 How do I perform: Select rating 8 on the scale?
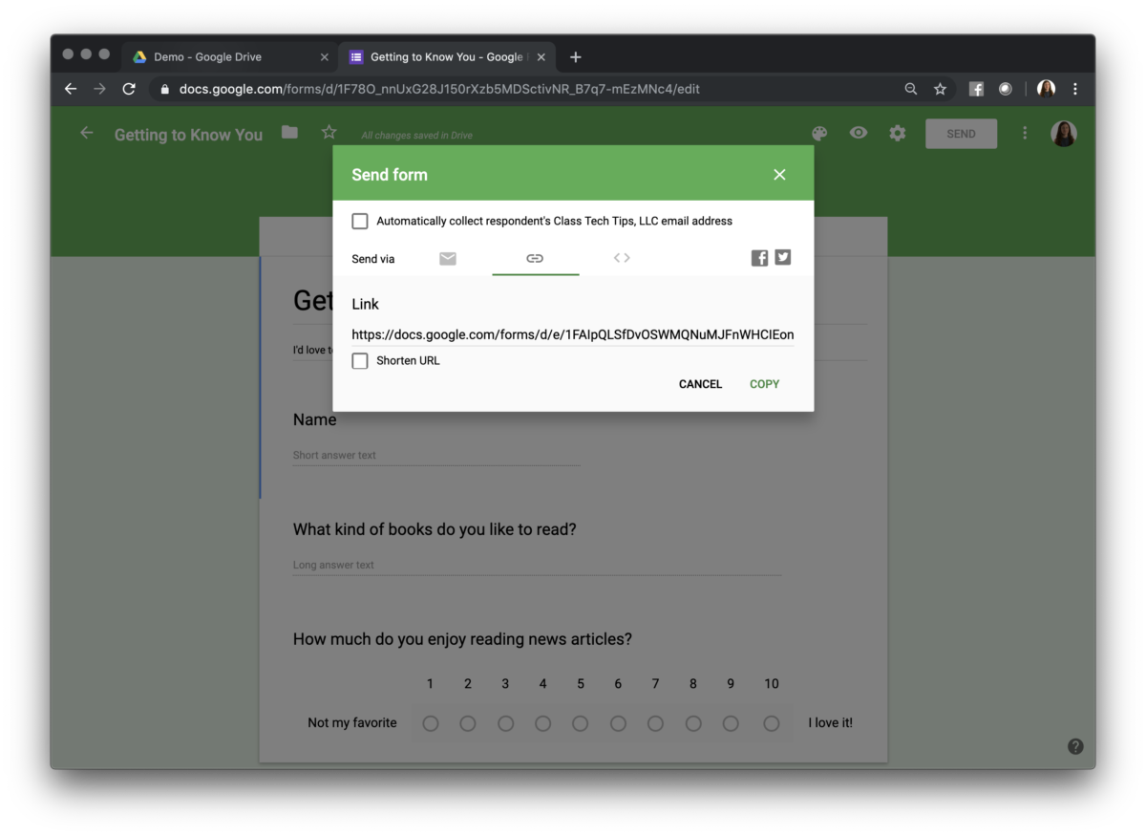click(x=693, y=723)
